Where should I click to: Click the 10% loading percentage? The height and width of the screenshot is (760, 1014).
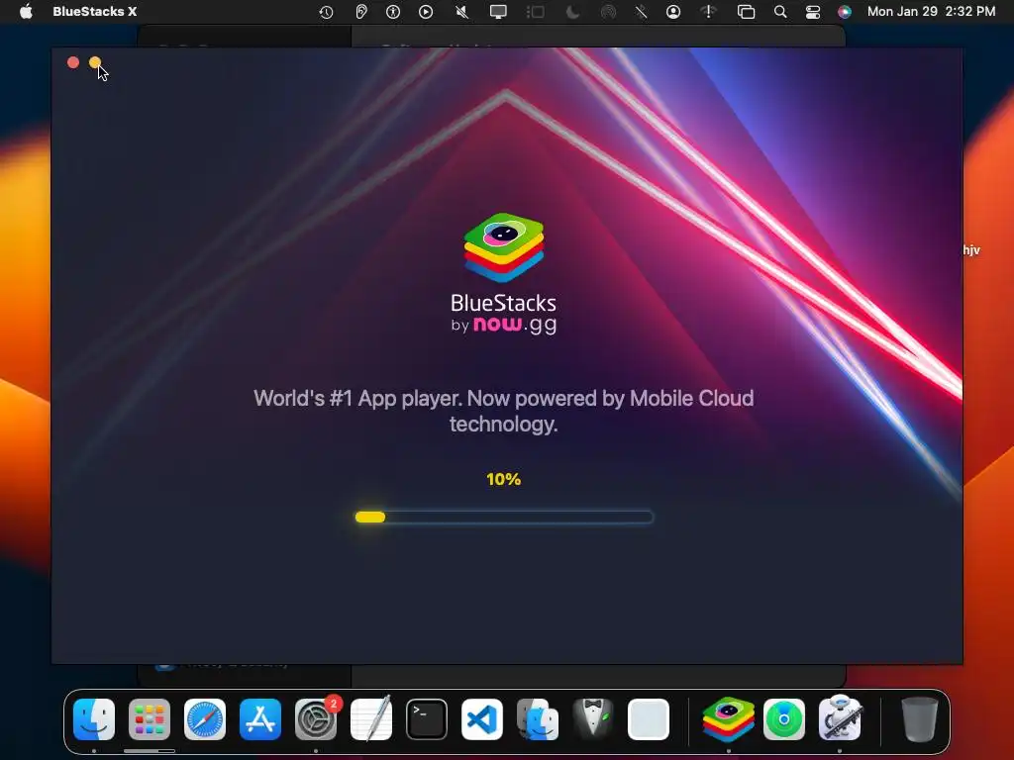(x=504, y=479)
